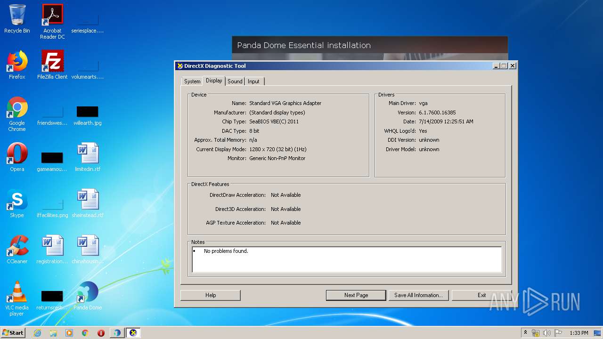Screen dimensions: 603x339
Task: Click 'Standard VGA Graphics Adapter' device name
Action: [285, 103]
